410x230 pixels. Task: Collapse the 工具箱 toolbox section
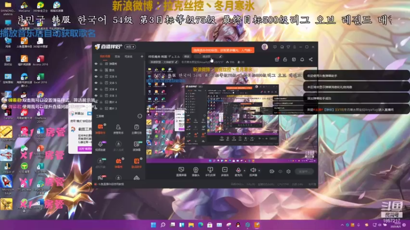(x=139, y=116)
